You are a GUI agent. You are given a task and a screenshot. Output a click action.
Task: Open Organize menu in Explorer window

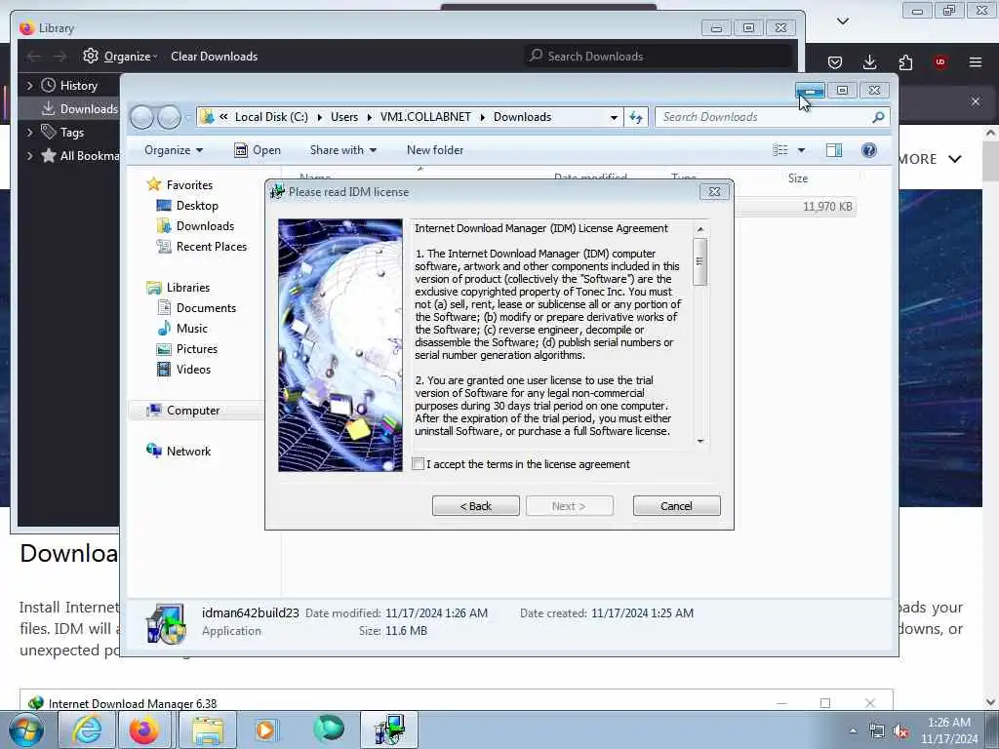174,150
